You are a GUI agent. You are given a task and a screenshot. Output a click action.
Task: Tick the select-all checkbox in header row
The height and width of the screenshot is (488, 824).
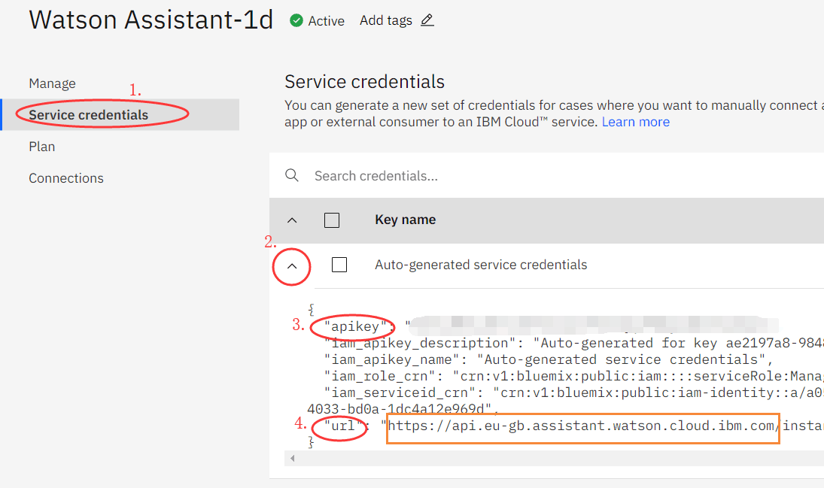pyautogui.click(x=332, y=220)
